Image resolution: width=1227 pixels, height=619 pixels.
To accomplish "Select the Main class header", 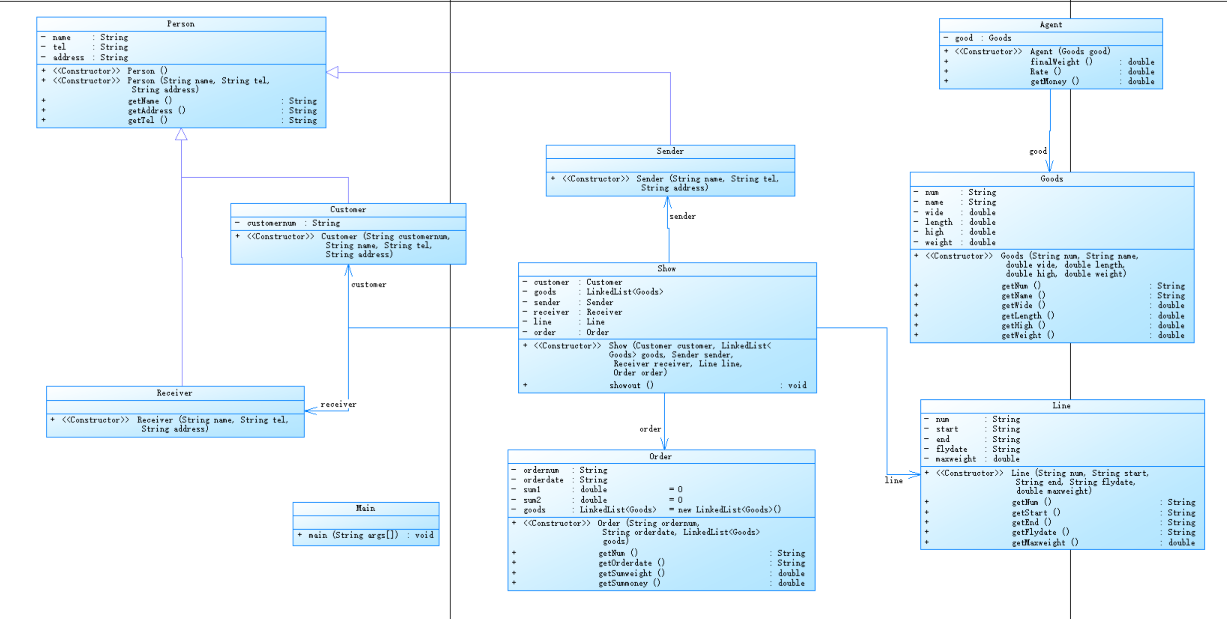I will coord(365,508).
